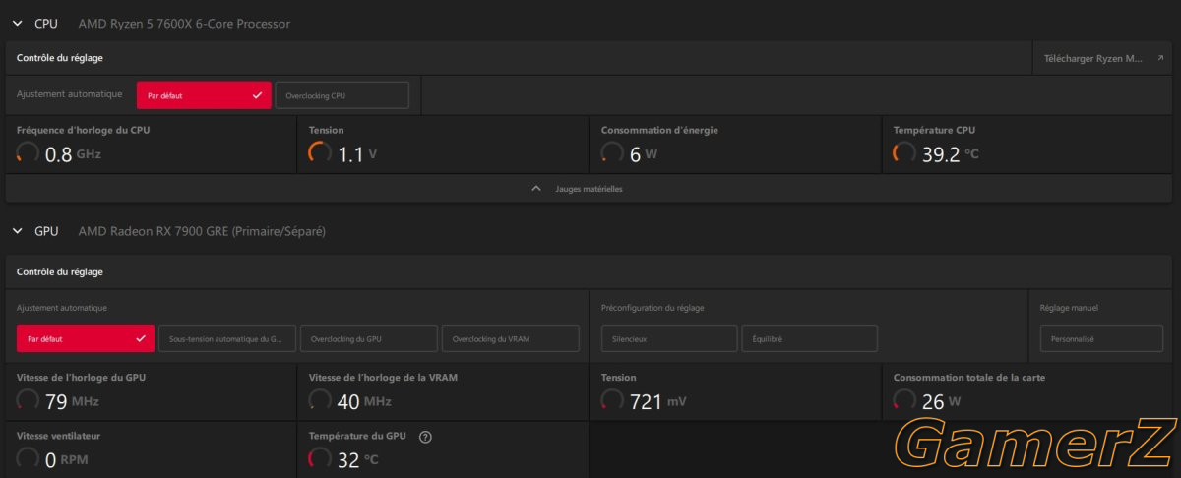Click the CPU clock frequency gauge icon

click(x=29, y=153)
